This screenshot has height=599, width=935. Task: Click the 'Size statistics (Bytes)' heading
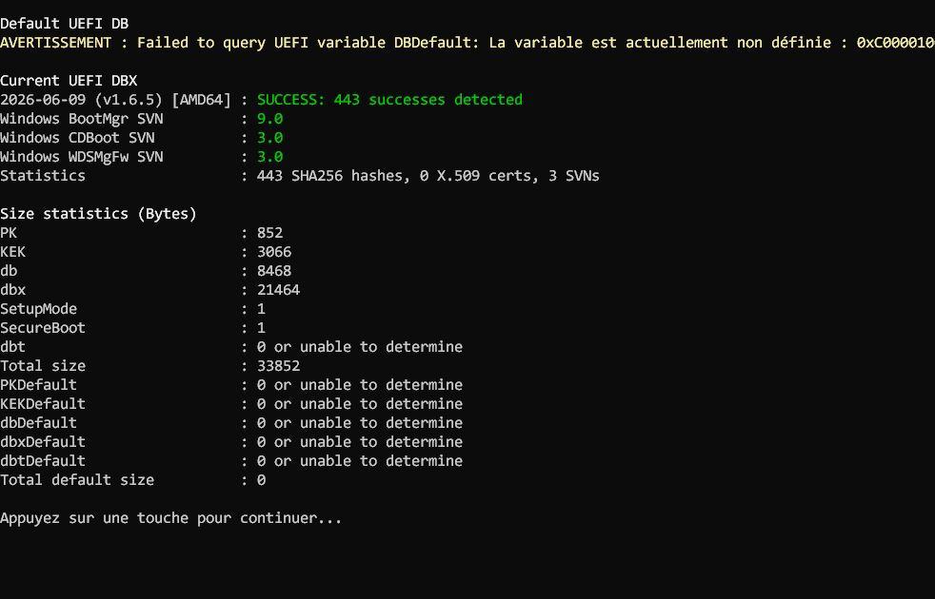[98, 214]
